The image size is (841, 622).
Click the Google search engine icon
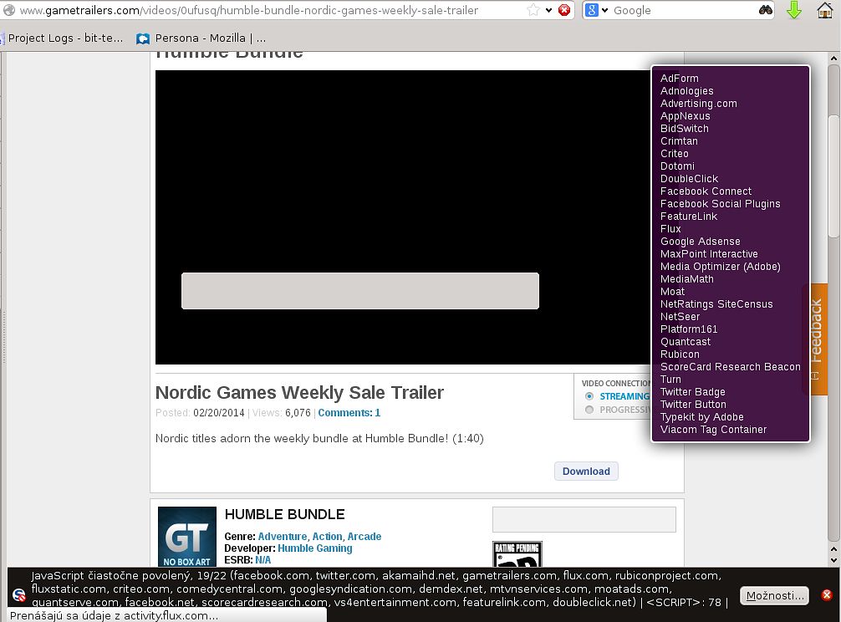point(591,11)
